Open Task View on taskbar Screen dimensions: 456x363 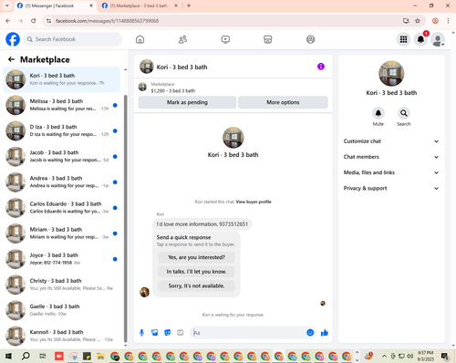click(43, 356)
